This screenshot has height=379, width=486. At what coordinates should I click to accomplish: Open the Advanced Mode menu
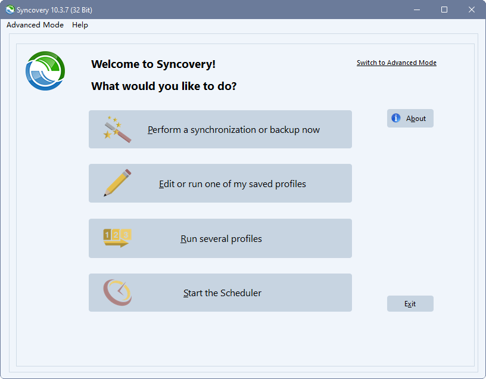pyautogui.click(x=35, y=25)
